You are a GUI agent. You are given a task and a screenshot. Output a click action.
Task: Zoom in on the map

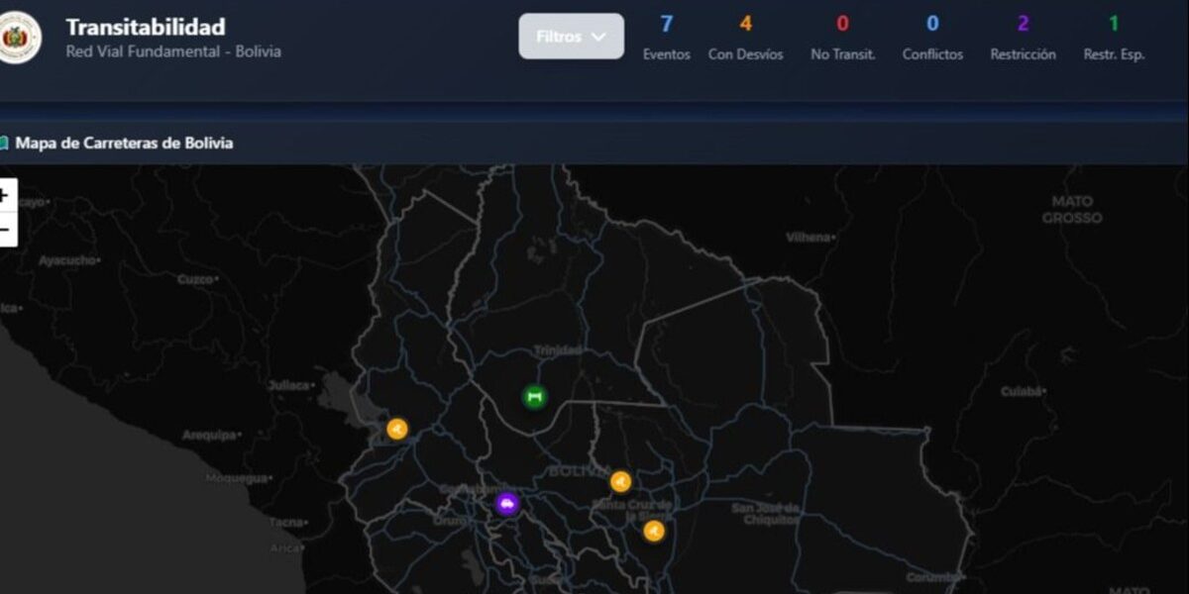point(5,196)
